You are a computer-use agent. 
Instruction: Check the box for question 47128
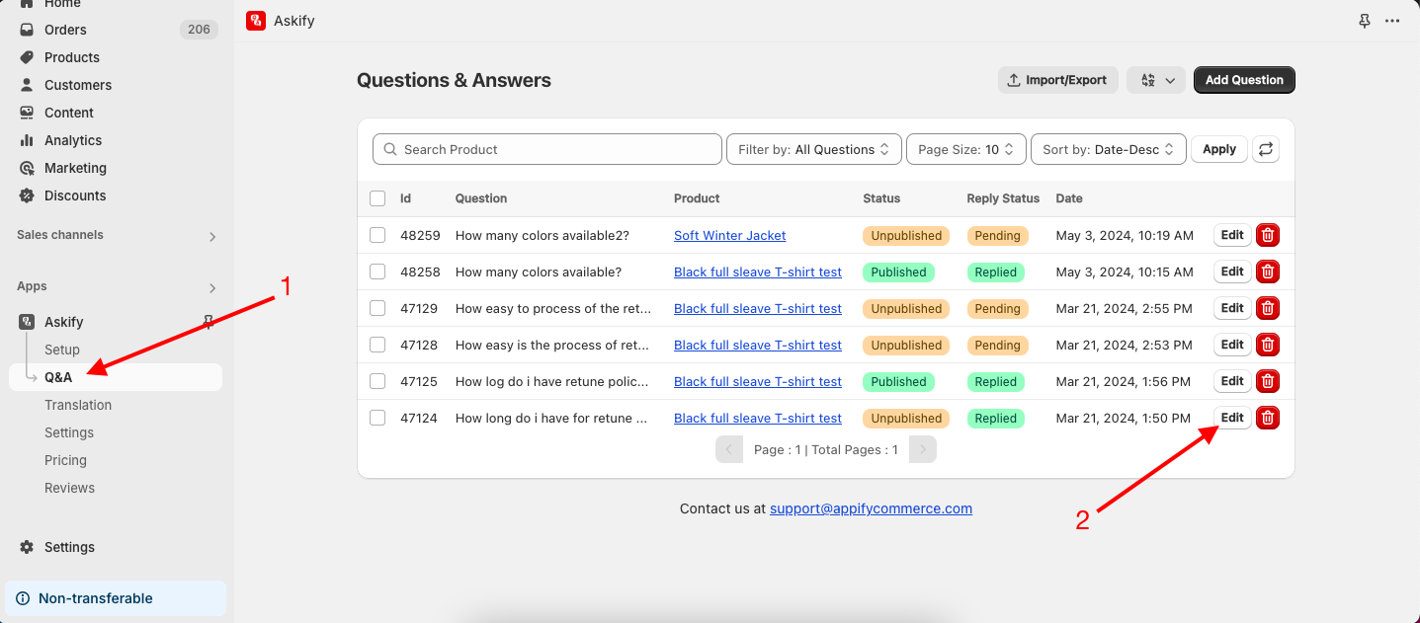377,345
